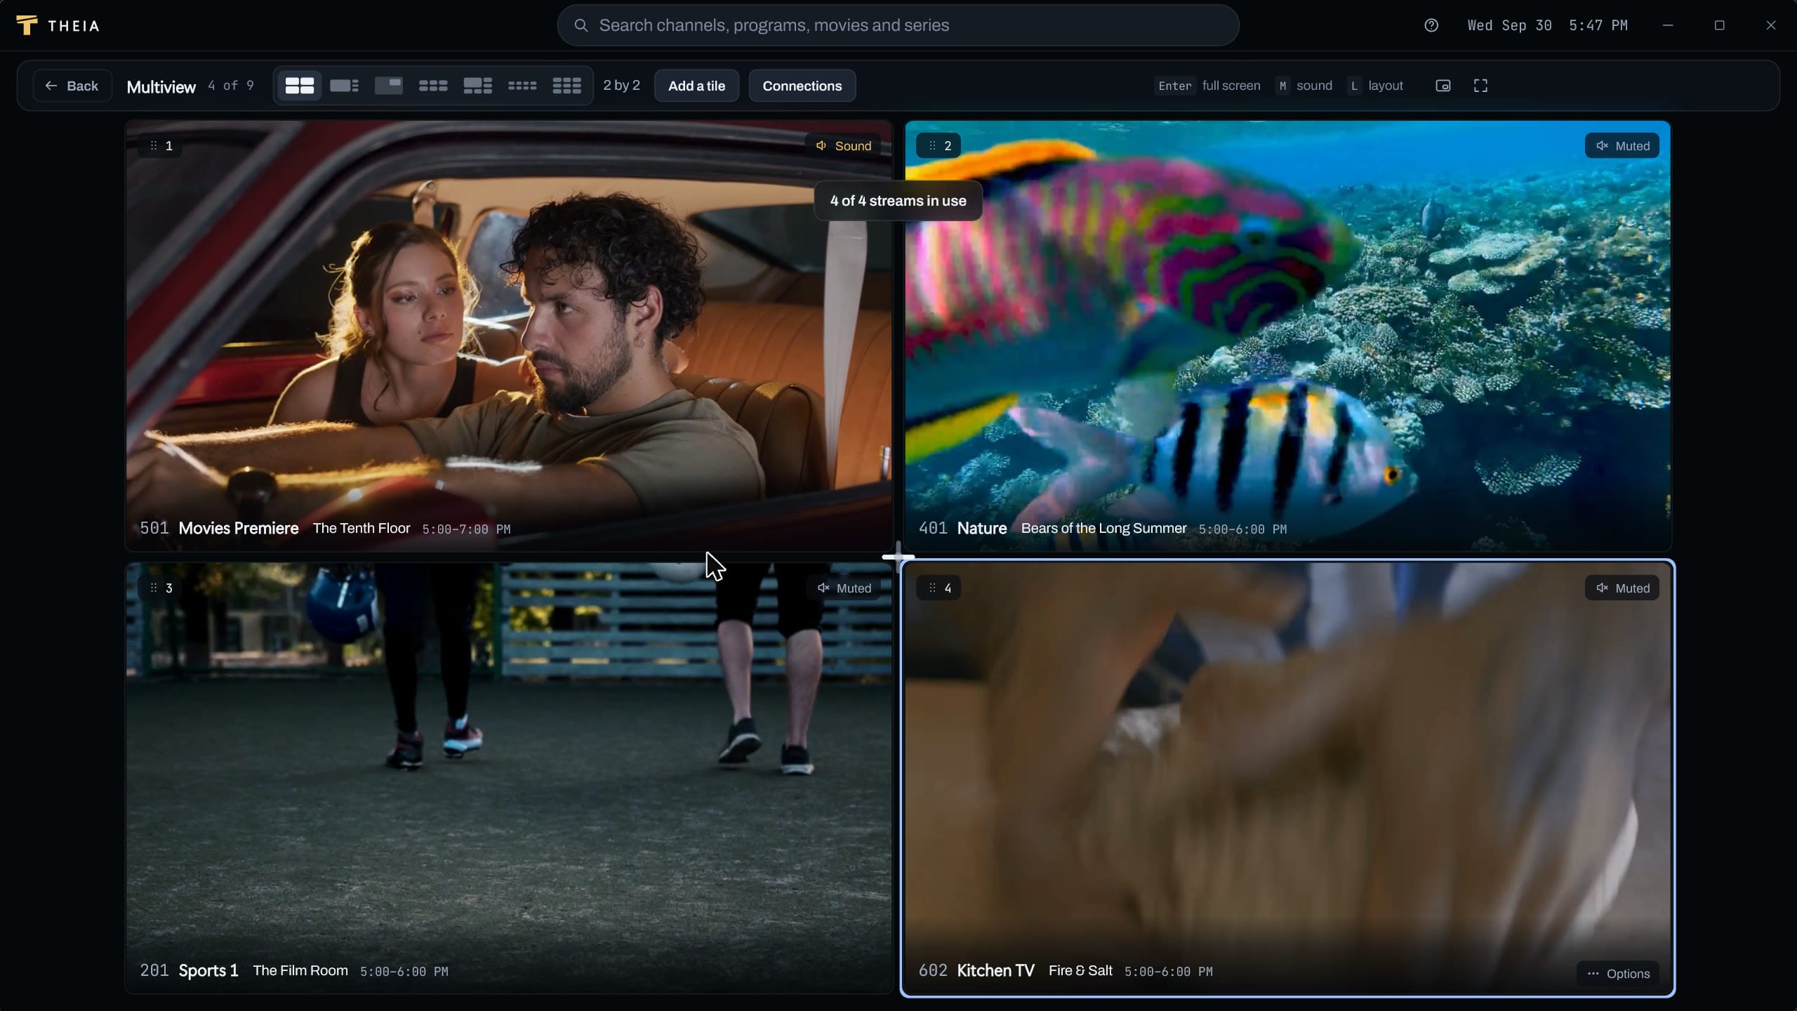Unmute tile 3 Sports 1

click(x=844, y=588)
